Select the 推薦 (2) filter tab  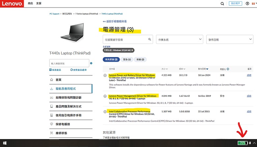[x=140, y=59]
